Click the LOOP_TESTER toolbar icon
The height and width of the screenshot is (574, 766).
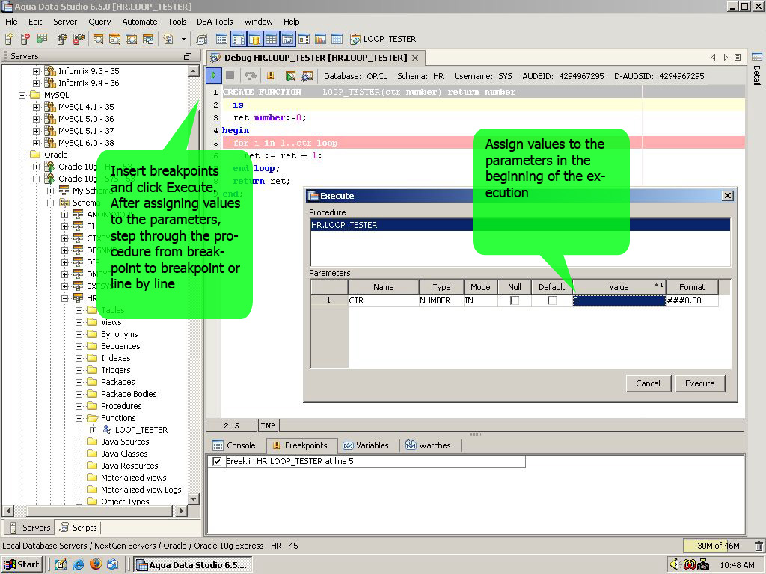click(355, 39)
